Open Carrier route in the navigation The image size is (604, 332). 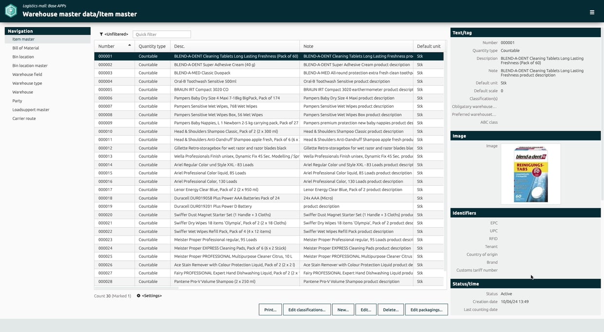24,118
